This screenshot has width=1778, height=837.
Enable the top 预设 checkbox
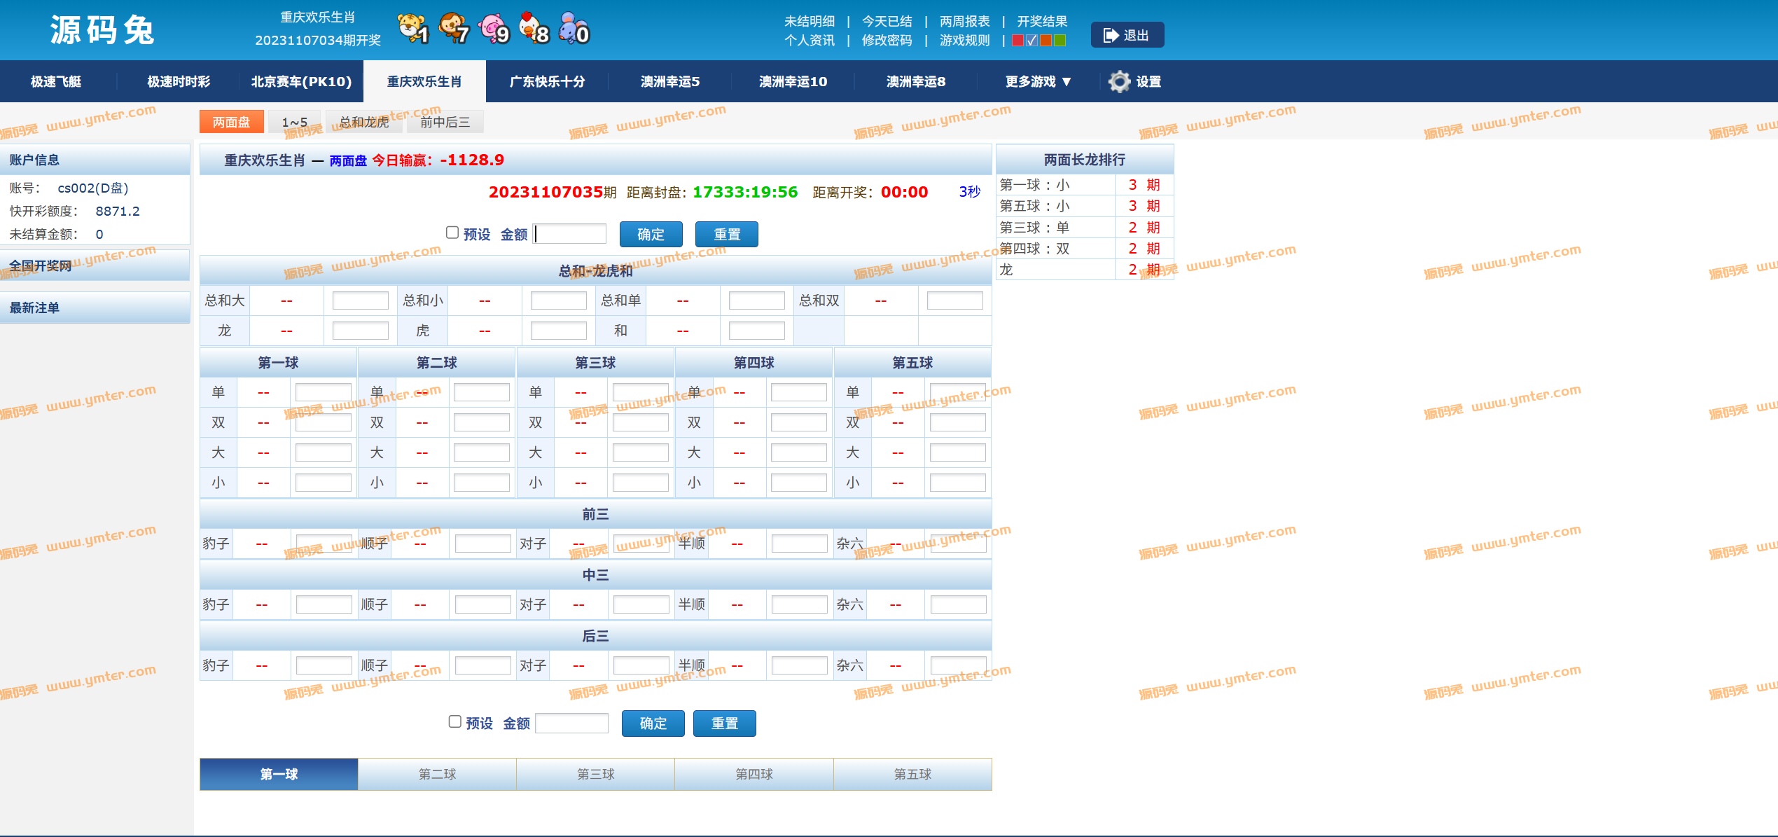452,233
